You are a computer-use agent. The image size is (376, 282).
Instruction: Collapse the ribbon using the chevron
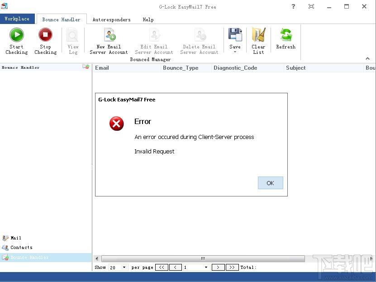[x=368, y=58]
